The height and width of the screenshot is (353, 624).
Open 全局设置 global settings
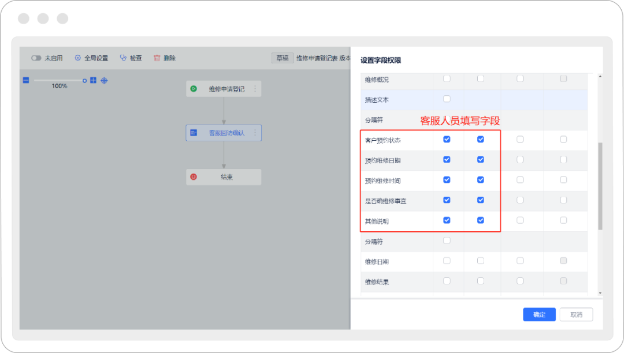[91, 58]
